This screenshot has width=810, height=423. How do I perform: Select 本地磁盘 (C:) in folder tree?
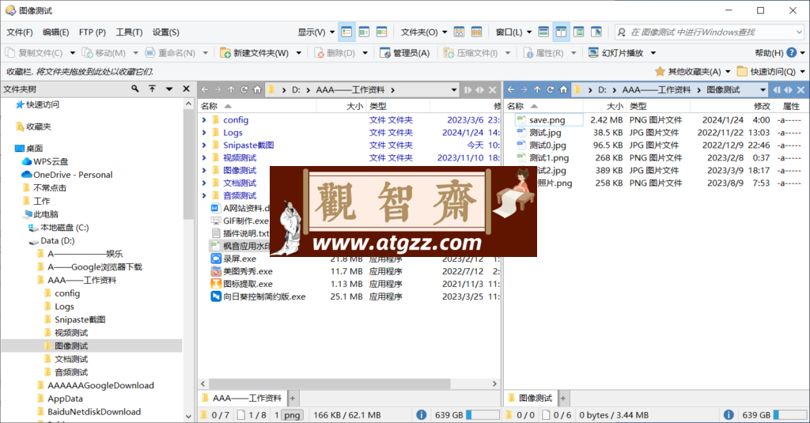click(64, 227)
